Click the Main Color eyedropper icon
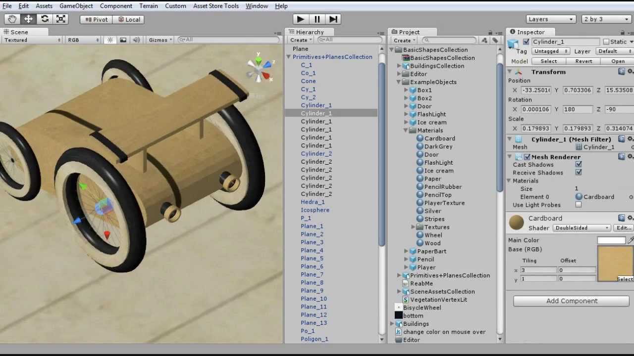The width and height of the screenshot is (634, 356). (631, 240)
